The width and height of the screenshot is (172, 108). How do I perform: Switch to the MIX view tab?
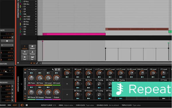tap(9, 105)
